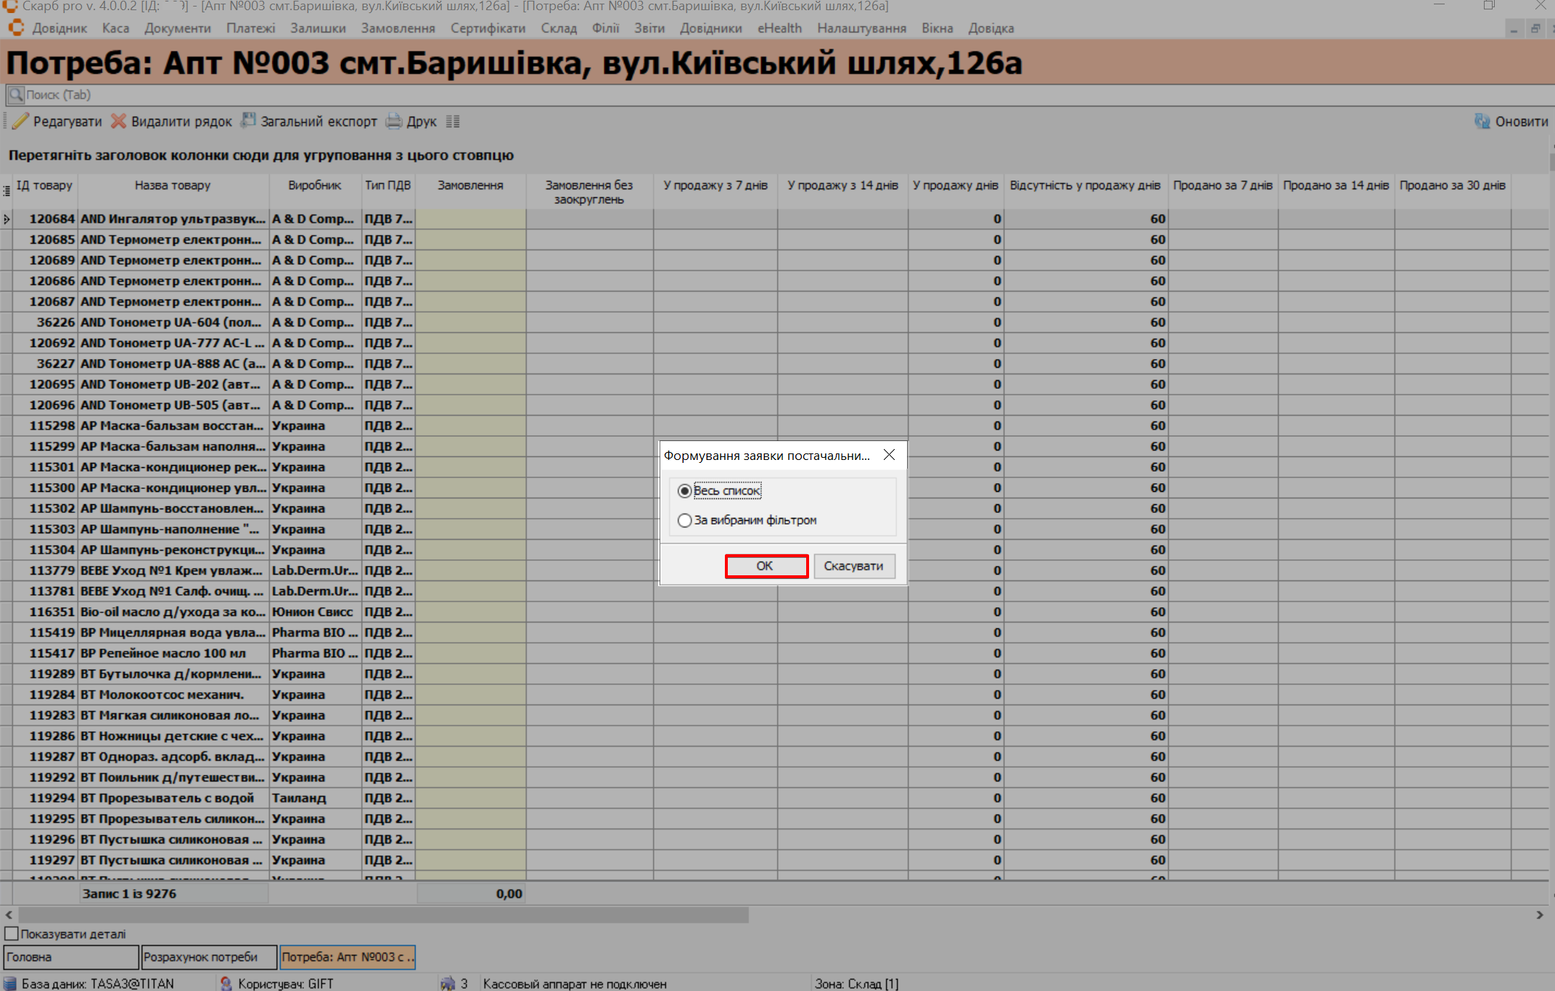Click the Редагувати pencil icon

(x=20, y=121)
